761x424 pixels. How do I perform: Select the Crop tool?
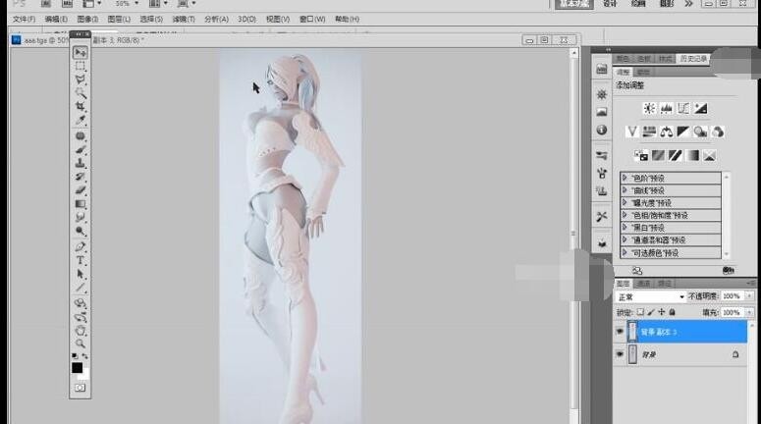(81, 106)
